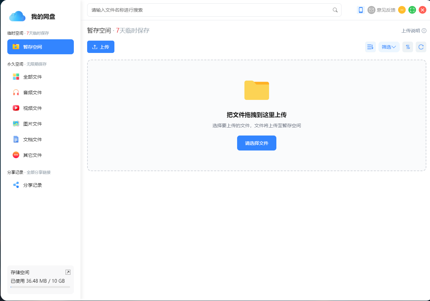Viewport: 430px width, 301px height.
Task: Click the yellow folder in drop zone
Action: (x=257, y=90)
